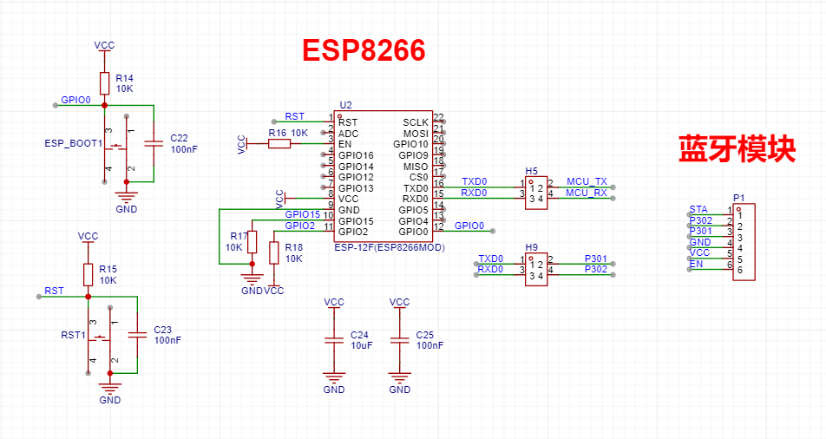Viewport: 826px width, 439px height.
Task: Select the C24 10uF capacitor symbol
Action: 334,340
